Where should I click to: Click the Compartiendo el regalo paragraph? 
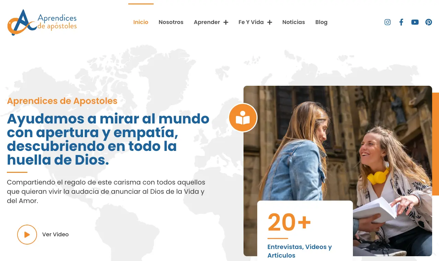tap(106, 191)
